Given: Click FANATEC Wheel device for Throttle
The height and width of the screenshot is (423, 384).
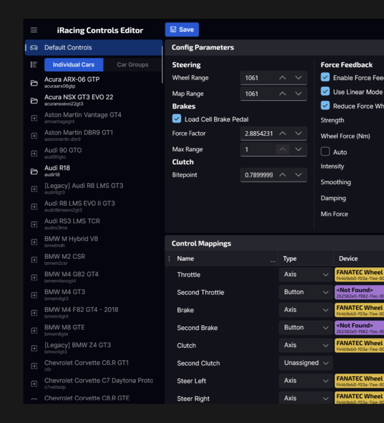Looking at the screenshot, I should 359,274.
